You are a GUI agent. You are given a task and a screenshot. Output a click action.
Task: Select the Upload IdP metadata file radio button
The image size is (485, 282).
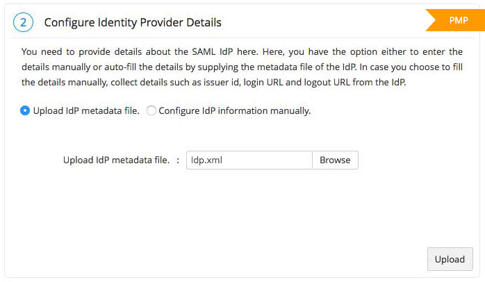(25, 110)
